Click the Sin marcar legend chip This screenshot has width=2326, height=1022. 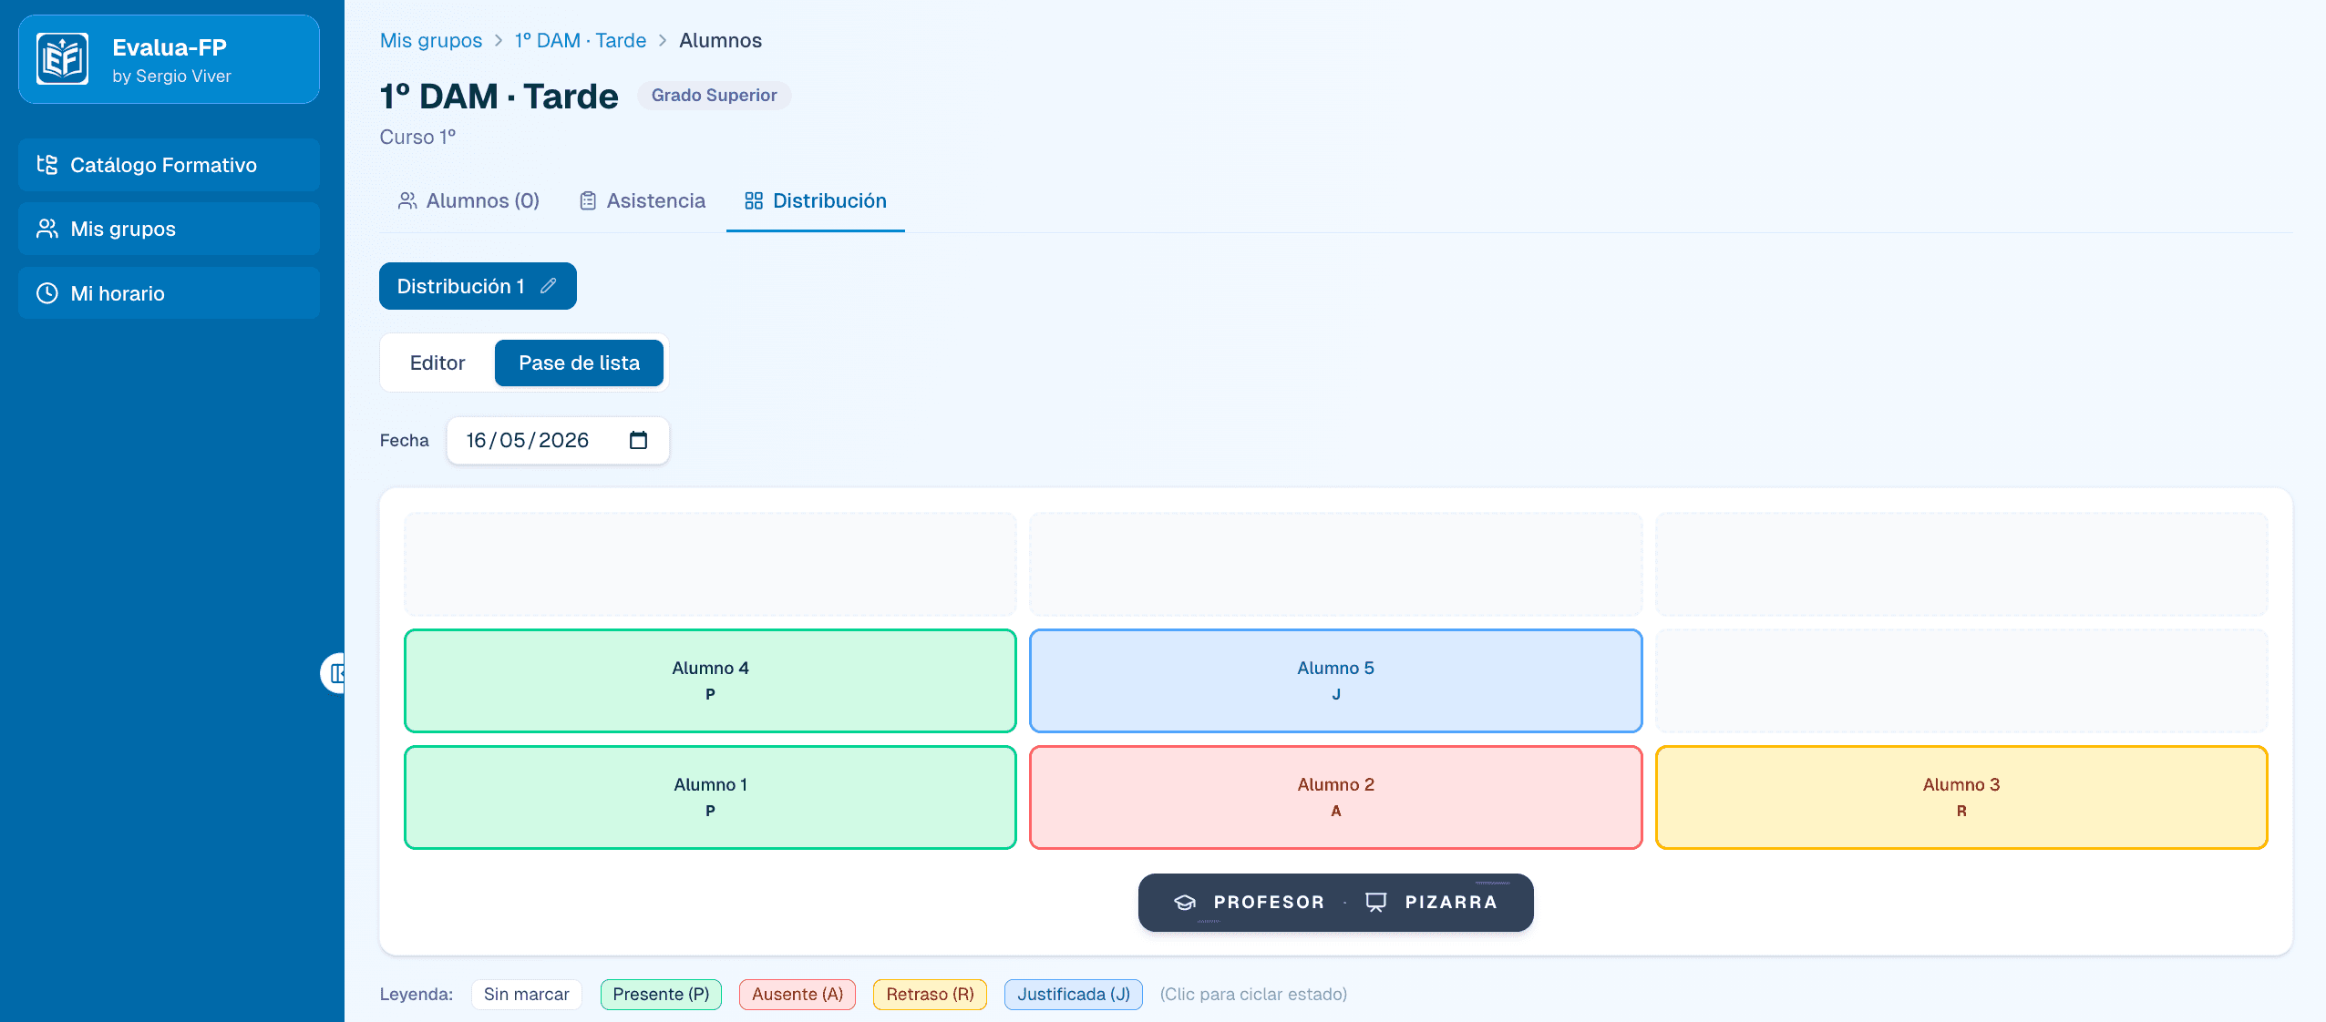(526, 994)
